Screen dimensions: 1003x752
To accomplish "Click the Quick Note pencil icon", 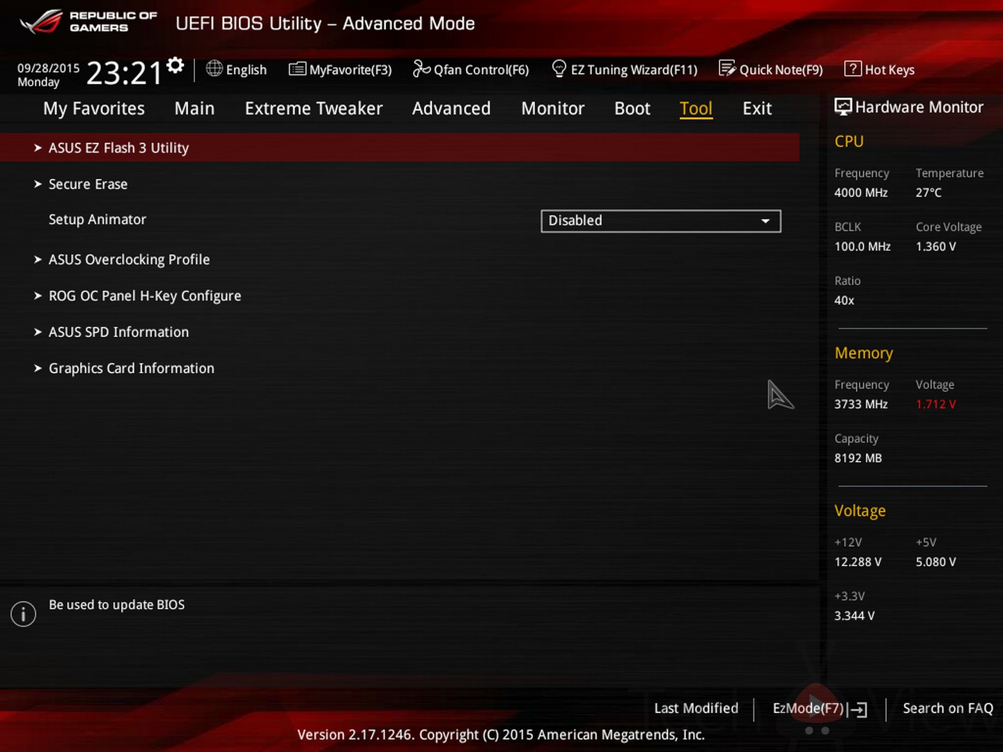I will pos(727,68).
